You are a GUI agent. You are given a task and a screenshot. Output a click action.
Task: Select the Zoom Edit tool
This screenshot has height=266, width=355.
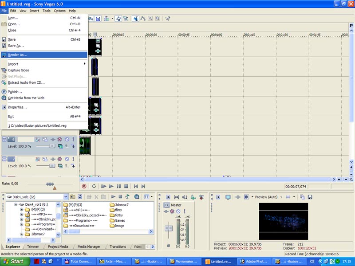pos(158,19)
